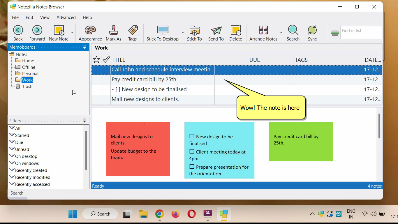Open the Tags tool

[132, 33]
